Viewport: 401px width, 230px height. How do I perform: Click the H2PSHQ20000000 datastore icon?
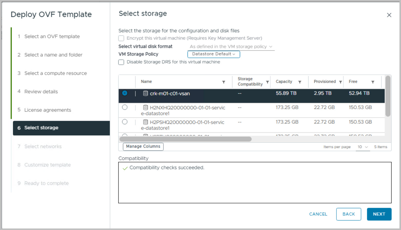pyautogui.click(x=145, y=122)
